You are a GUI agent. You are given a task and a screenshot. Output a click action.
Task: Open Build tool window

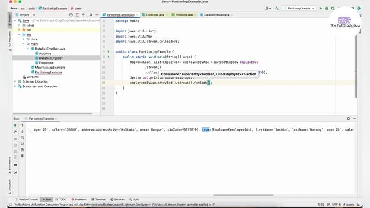[134, 199]
